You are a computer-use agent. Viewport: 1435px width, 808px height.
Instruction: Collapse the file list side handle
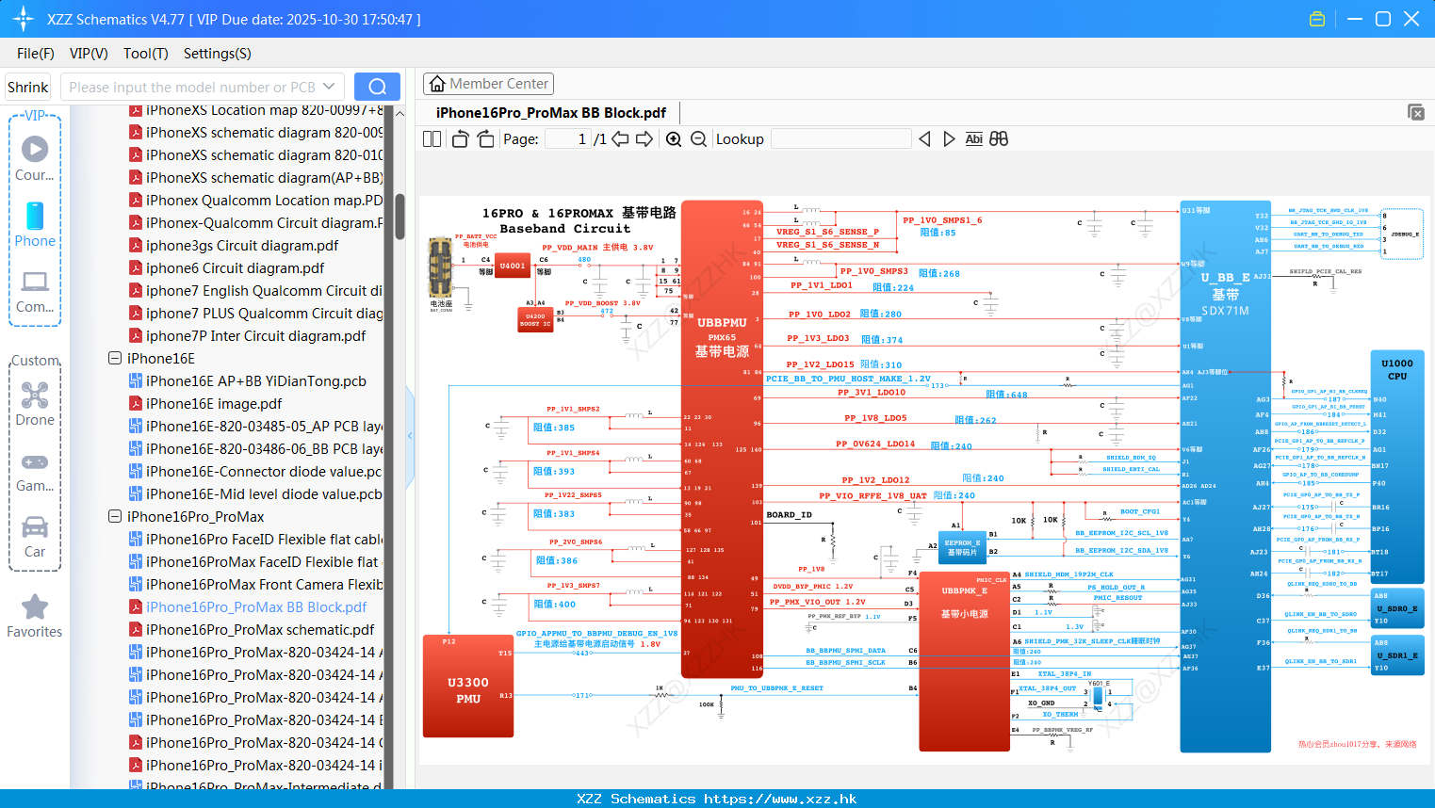pyautogui.click(x=410, y=436)
